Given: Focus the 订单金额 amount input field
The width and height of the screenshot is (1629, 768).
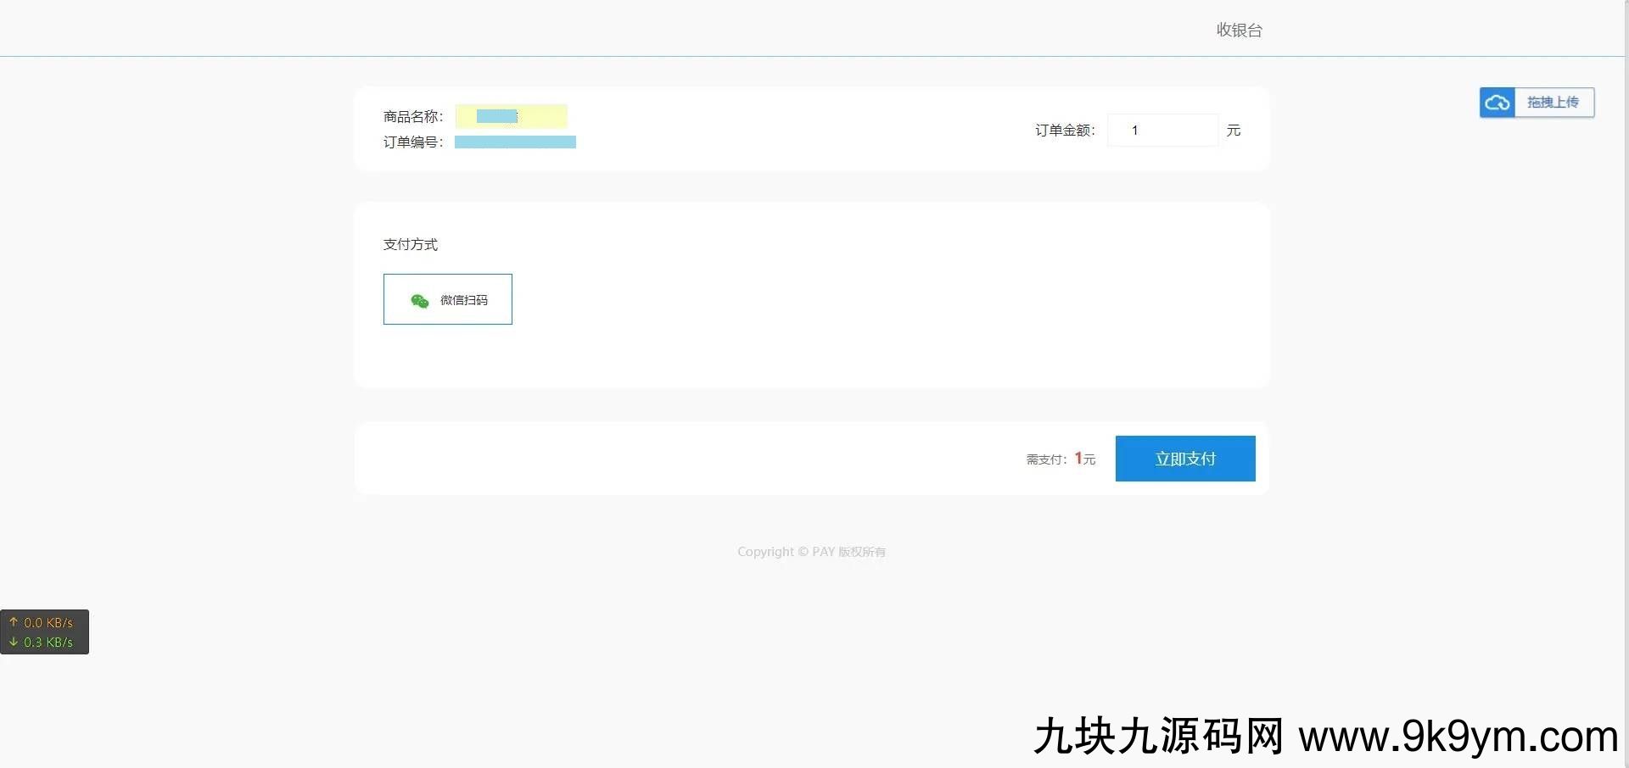Looking at the screenshot, I should (1162, 131).
